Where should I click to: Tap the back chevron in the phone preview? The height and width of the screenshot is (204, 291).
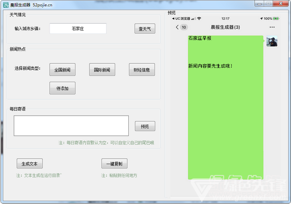coord(177,27)
